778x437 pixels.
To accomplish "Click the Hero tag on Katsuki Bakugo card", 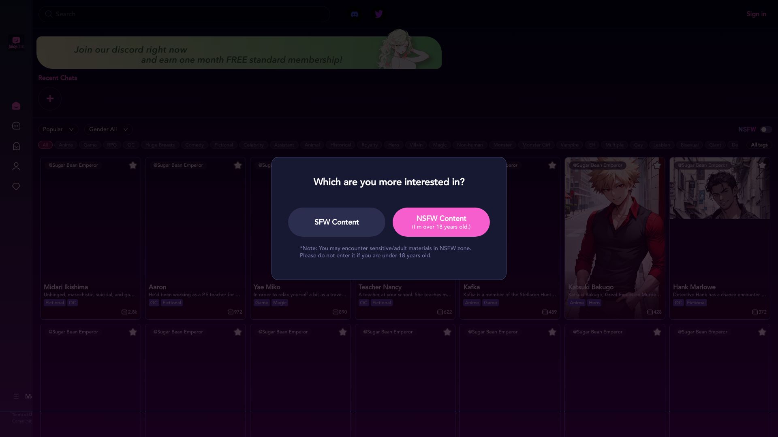I will (594, 303).
